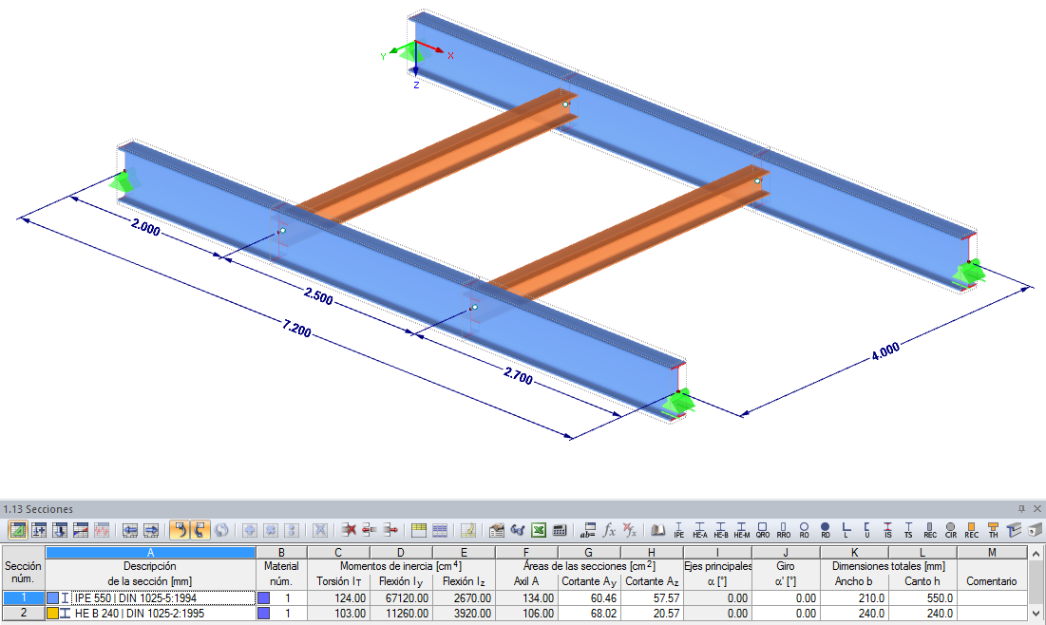Select row 2 header in sections table

tap(24, 613)
